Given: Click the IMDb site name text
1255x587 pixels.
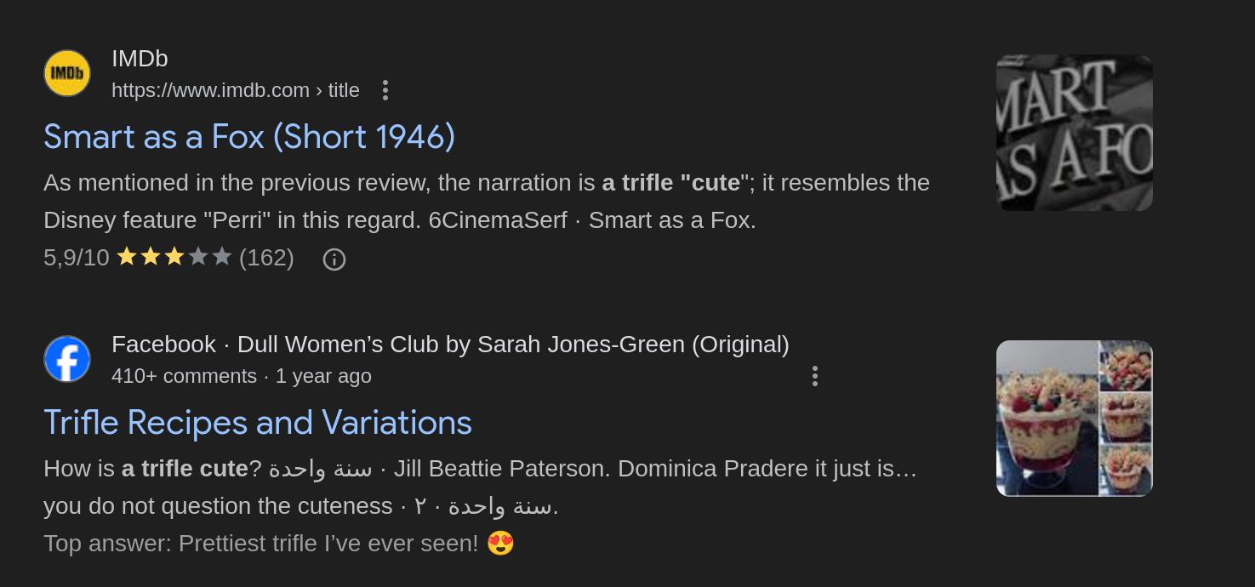Looking at the screenshot, I should click(x=140, y=59).
